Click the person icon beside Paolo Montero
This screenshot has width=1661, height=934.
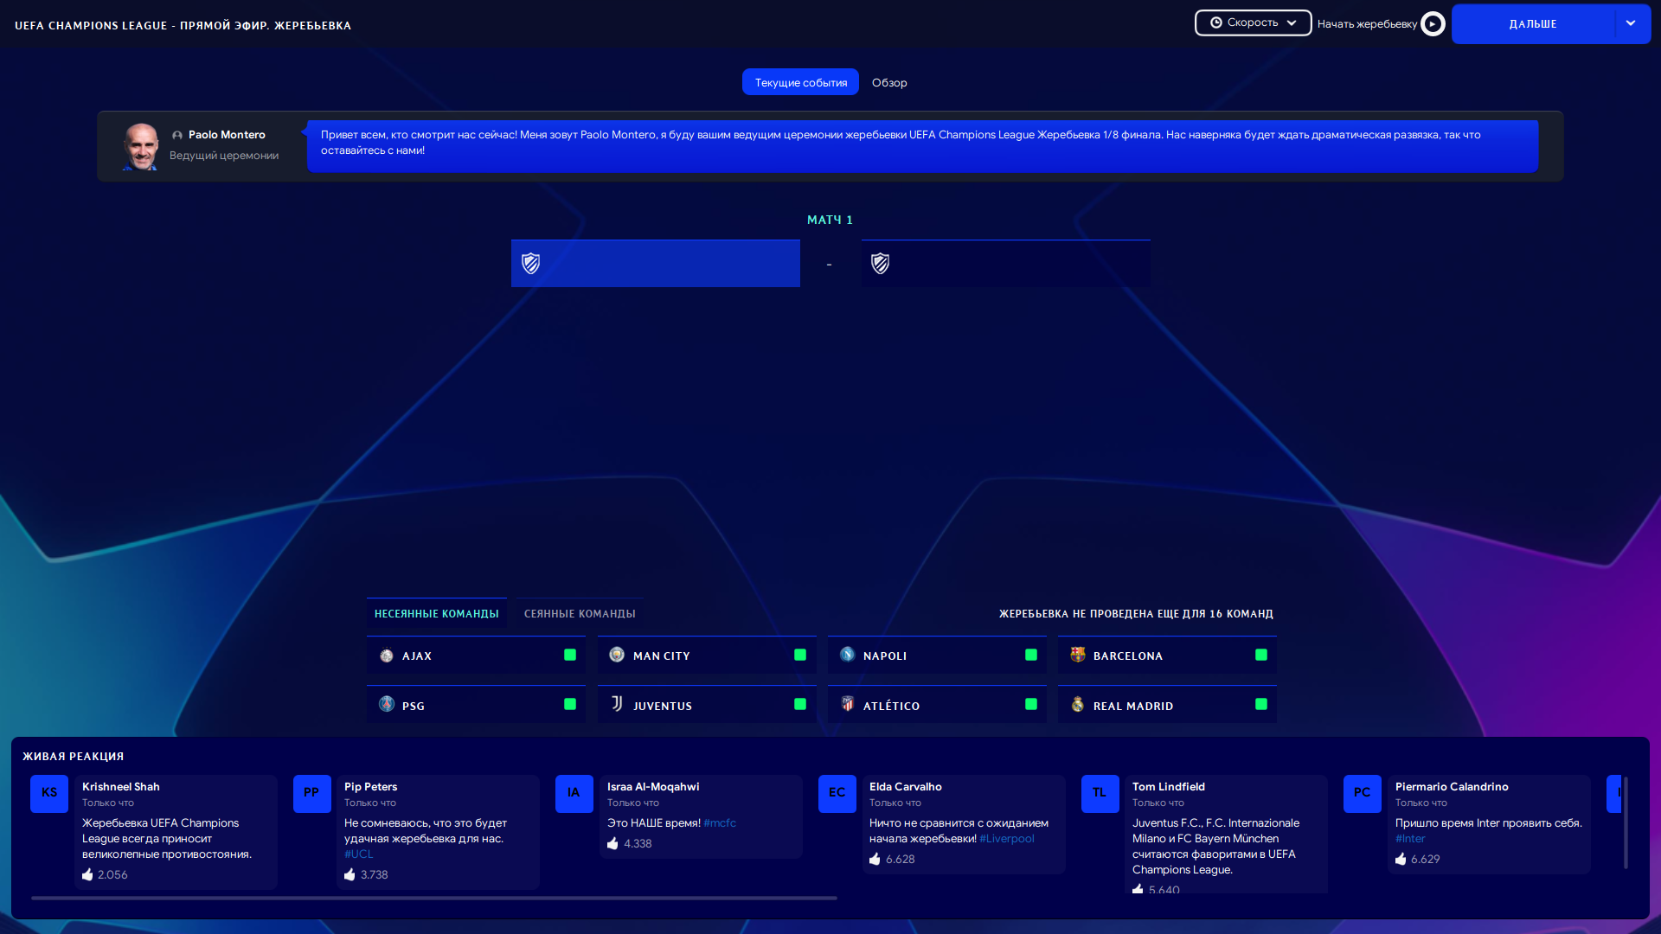tap(177, 135)
